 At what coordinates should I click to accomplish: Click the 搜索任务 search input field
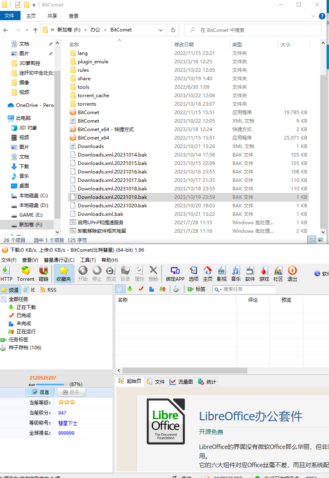click(x=248, y=289)
